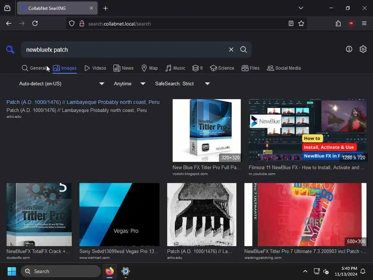Toggle reader view icon in address bar
Viewport: 373px width, 280px height.
coord(291,23)
